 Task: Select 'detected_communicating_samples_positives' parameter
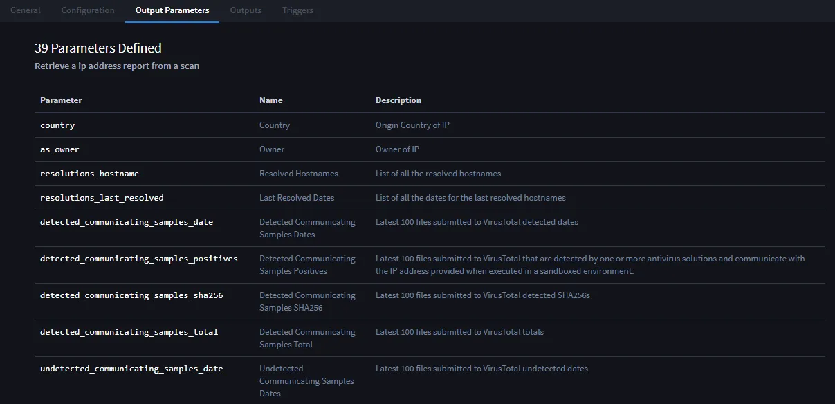pos(139,259)
